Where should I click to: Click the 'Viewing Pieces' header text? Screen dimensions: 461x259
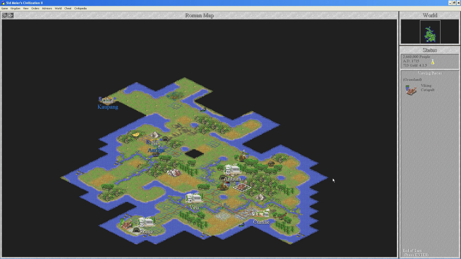coord(430,73)
